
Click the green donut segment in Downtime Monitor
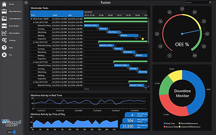164,86
